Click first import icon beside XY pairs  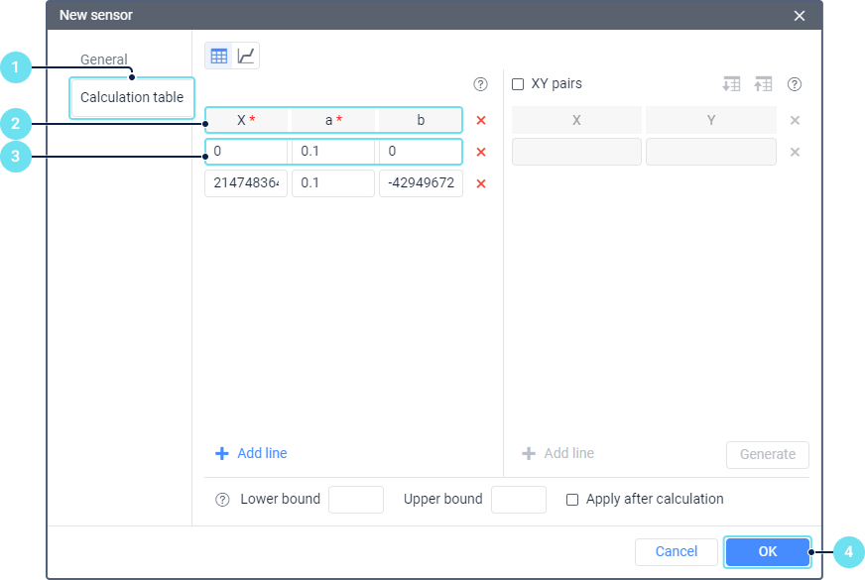pyautogui.click(x=731, y=84)
